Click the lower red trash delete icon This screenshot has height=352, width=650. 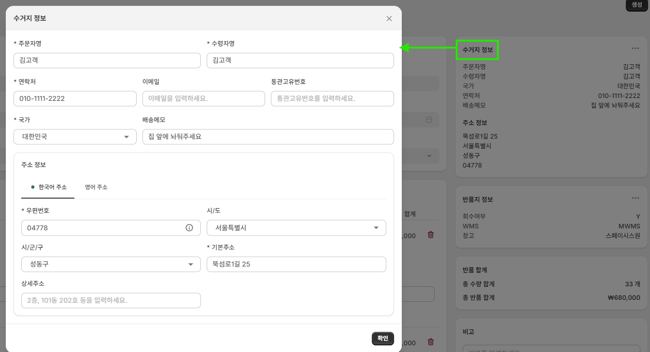coord(431,342)
